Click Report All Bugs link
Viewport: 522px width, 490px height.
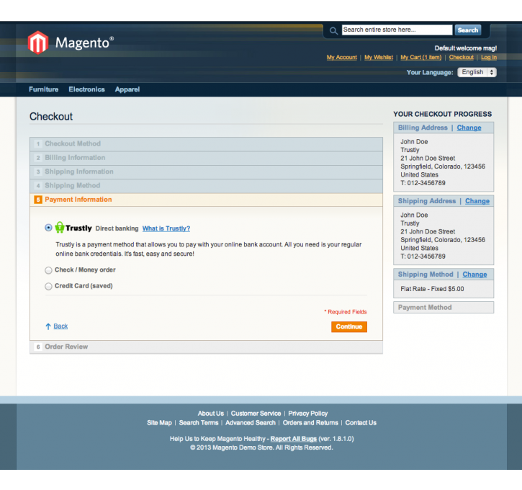[293, 439]
